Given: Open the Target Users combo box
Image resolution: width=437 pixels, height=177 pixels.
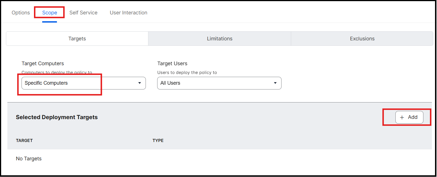Looking at the screenshot, I should pyautogui.click(x=219, y=83).
